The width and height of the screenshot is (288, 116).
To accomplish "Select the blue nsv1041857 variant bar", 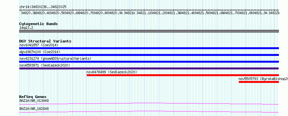I will (x=149, y=48).
